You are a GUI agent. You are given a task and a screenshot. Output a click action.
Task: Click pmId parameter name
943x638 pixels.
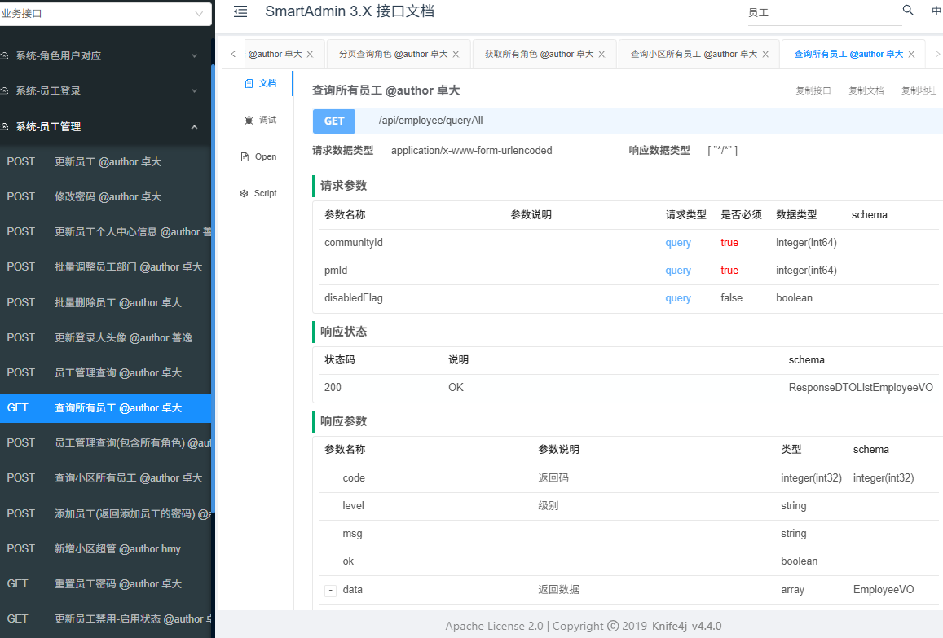click(x=336, y=270)
